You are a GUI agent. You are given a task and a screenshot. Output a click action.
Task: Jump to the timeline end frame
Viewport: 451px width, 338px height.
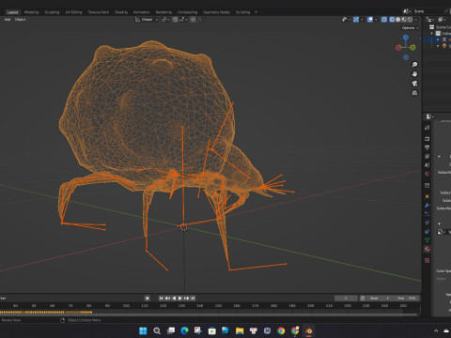coord(193,299)
